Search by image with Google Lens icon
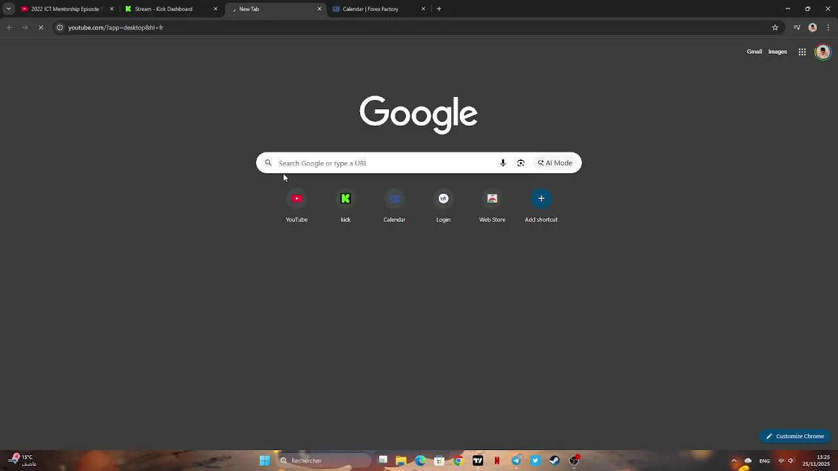838x471 pixels. coord(520,163)
